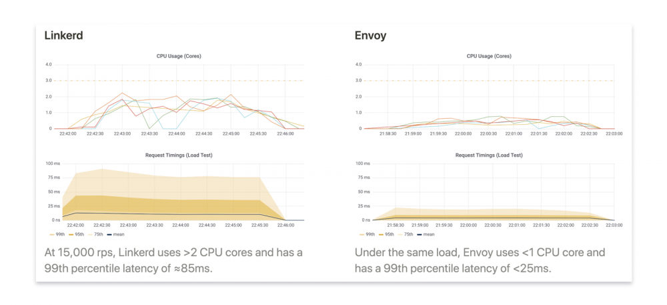The height and width of the screenshot is (305, 667).
Task: Open Envoy CPU Usage (Cores) panel menu
Action: click(x=489, y=56)
